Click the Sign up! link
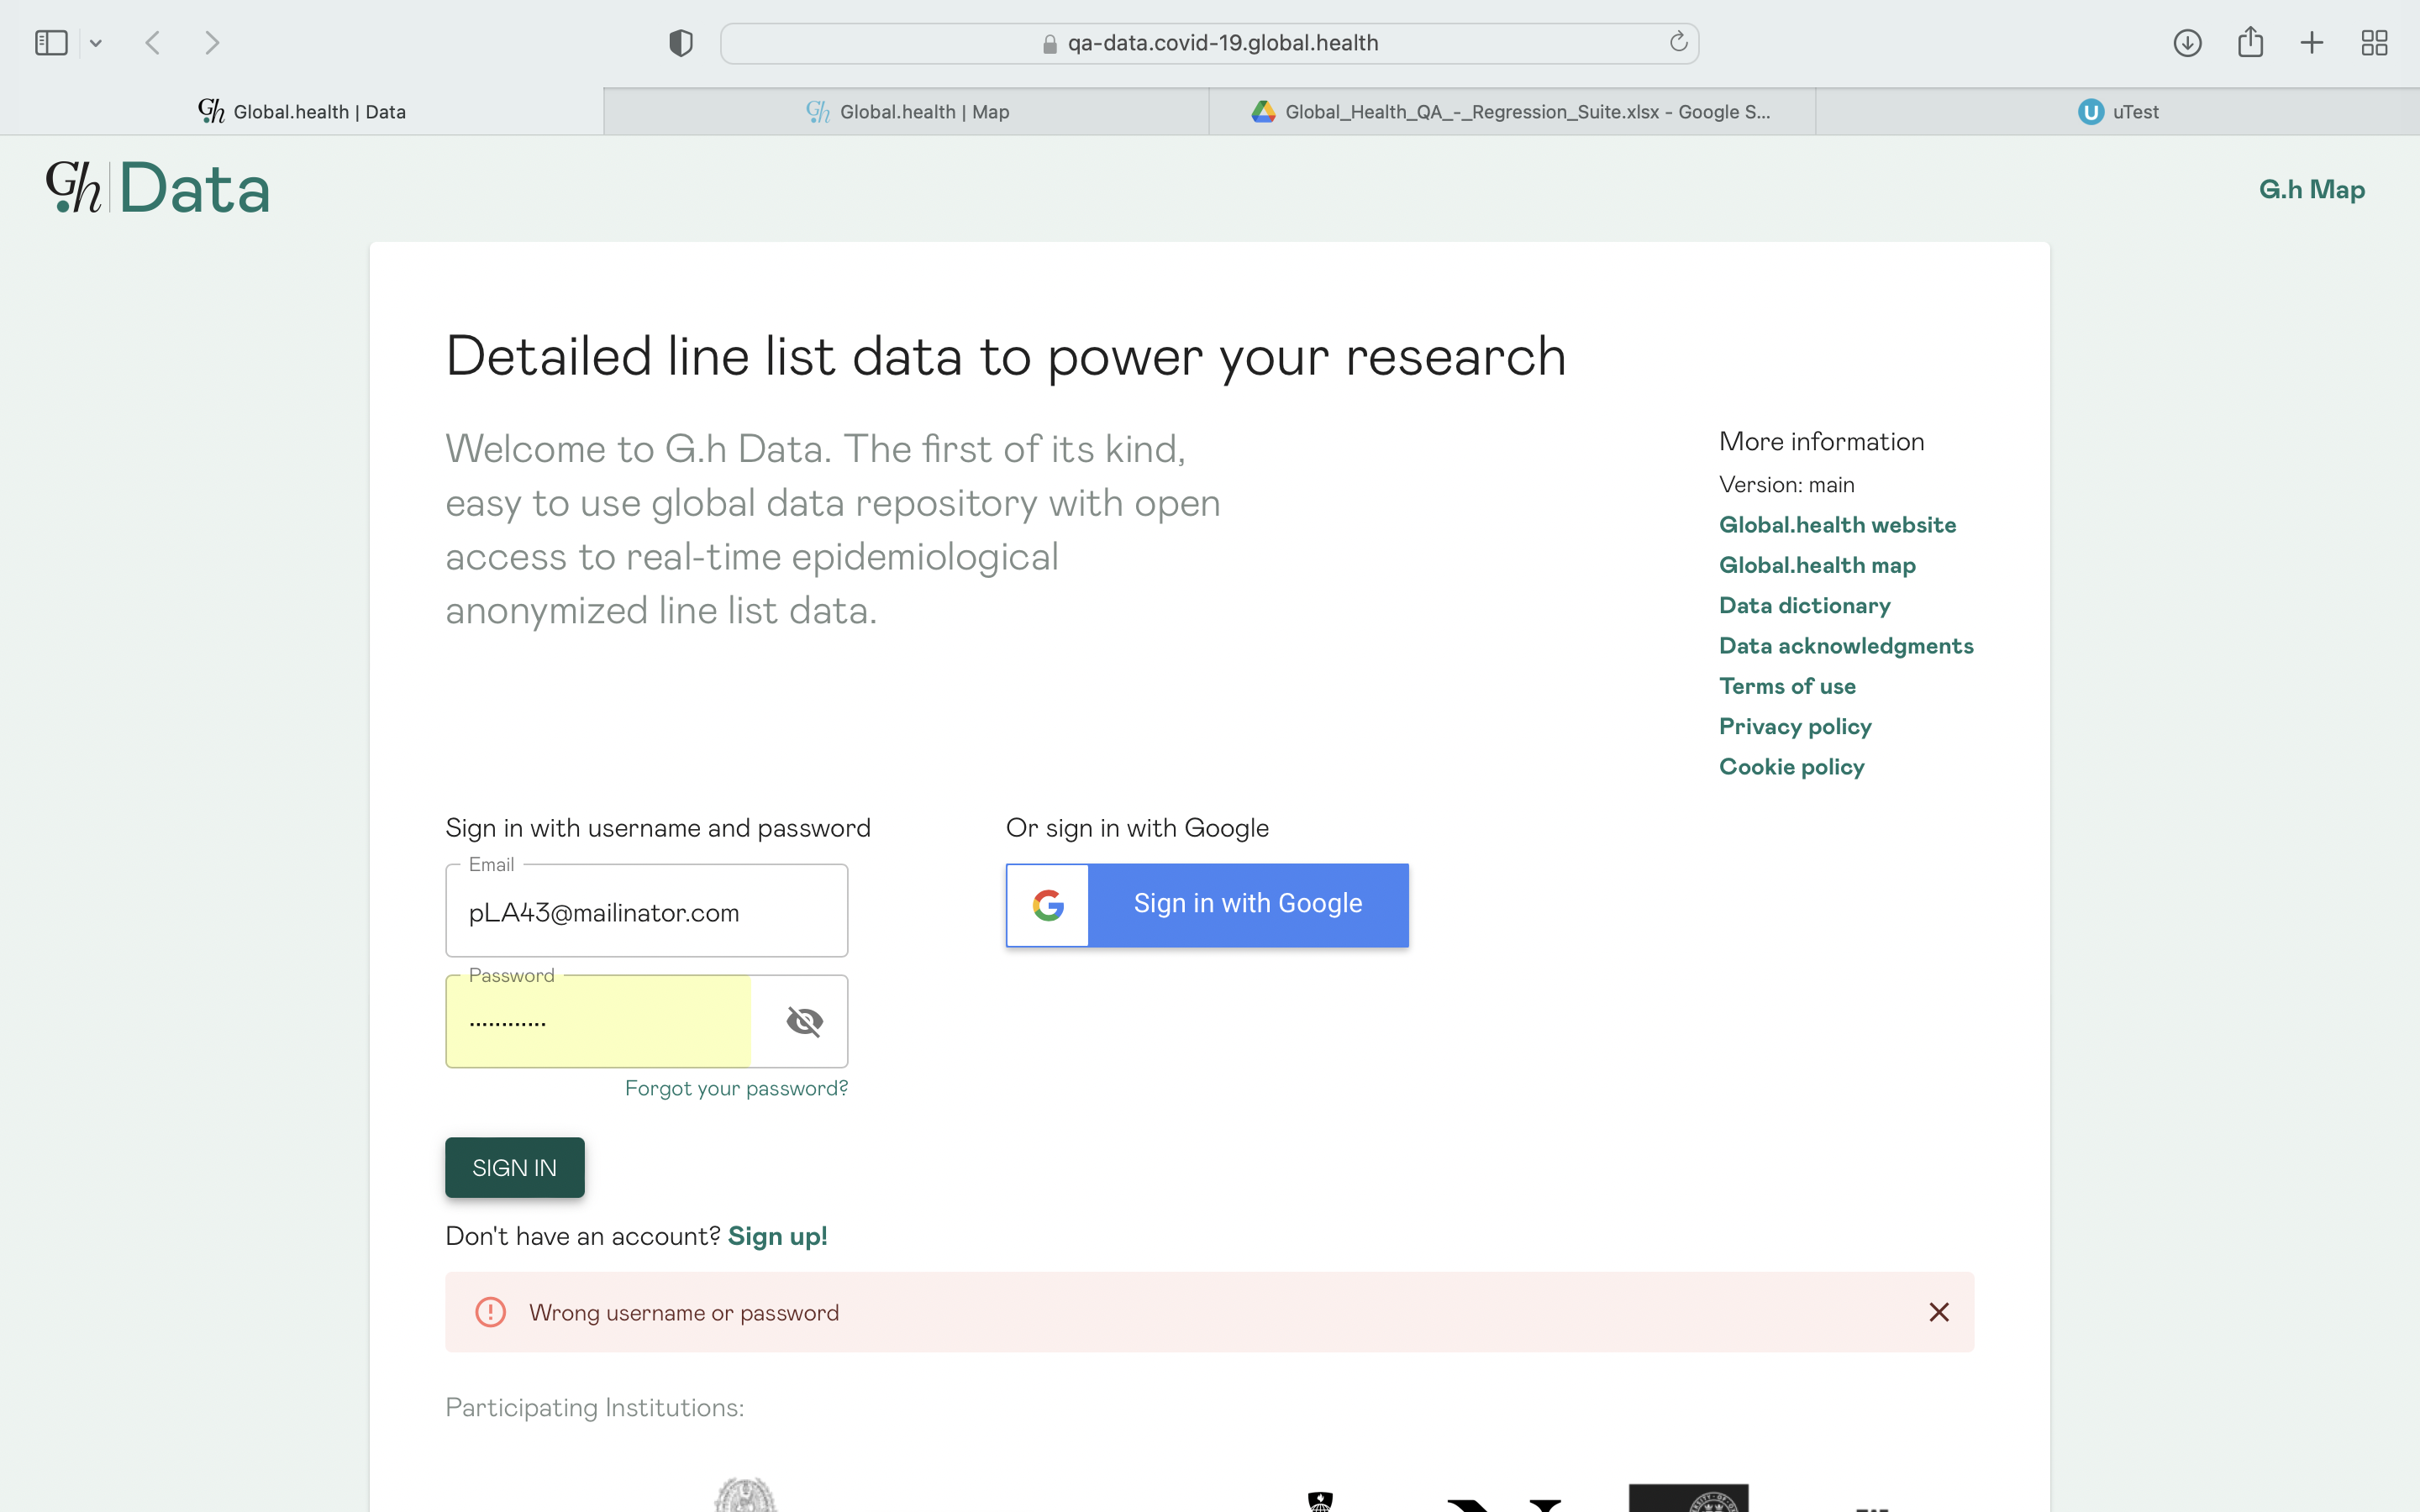Screen dimensions: 2420x1512 (777, 1236)
